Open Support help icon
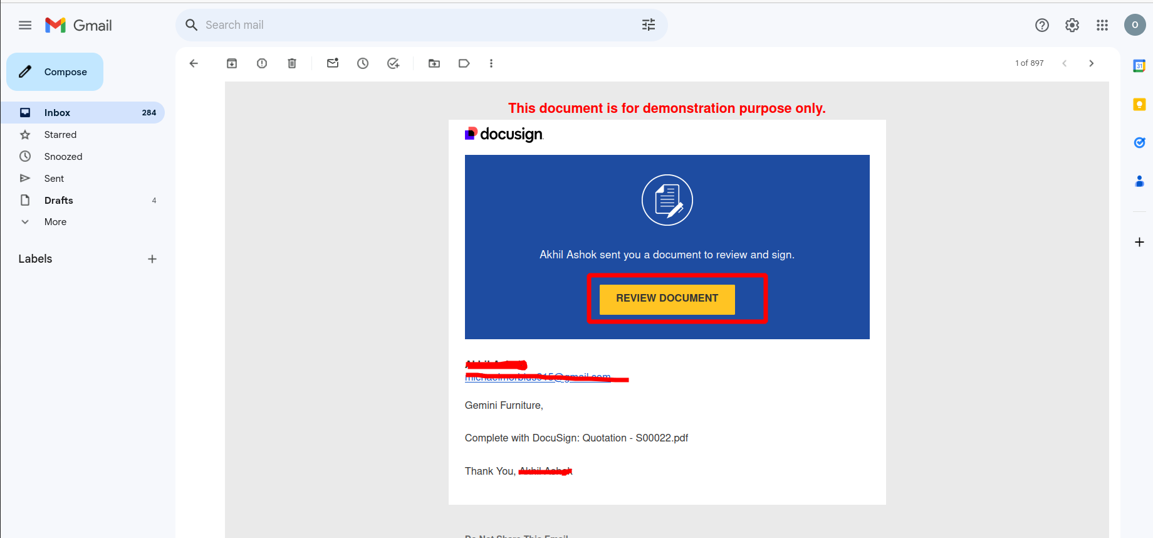 pyautogui.click(x=1042, y=25)
